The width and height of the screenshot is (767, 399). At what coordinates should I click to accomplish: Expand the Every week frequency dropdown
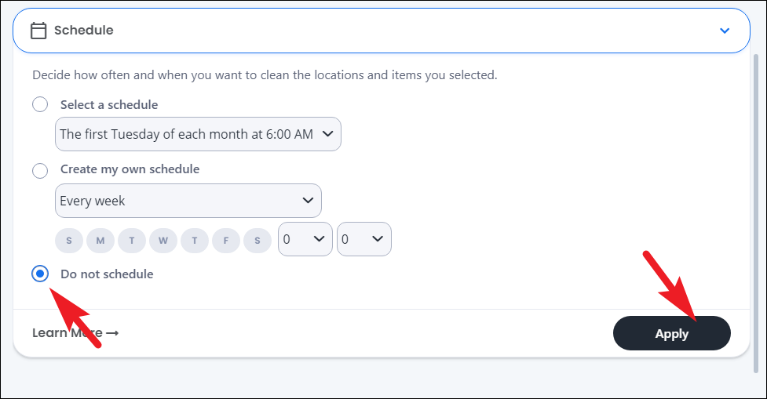[x=188, y=201]
